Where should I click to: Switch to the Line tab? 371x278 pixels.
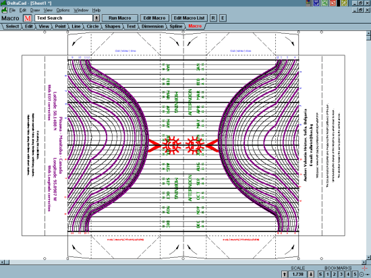coord(76,26)
